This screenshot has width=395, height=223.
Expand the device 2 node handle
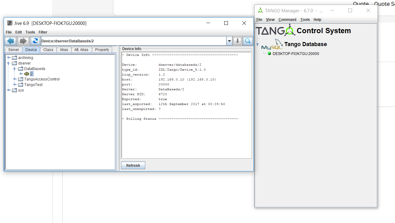21,74
